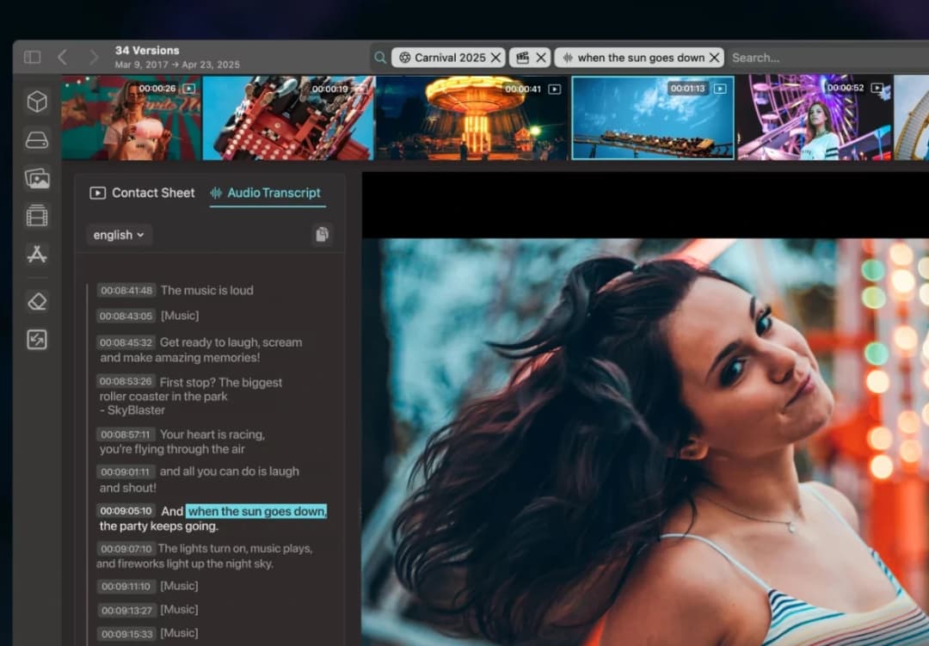This screenshot has height=646, width=929.
Task: Jump to timestamp 00:09:01:11
Action: tap(126, 471)
